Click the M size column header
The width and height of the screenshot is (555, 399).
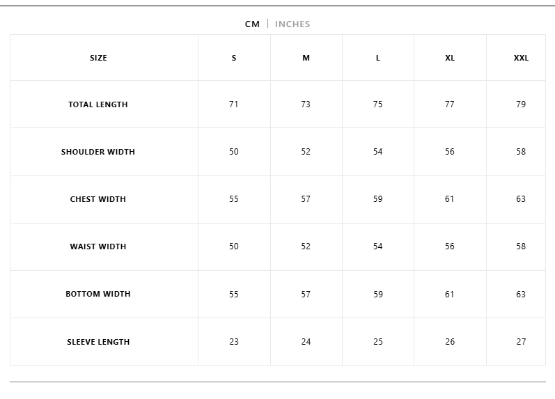tap(306, 58)
